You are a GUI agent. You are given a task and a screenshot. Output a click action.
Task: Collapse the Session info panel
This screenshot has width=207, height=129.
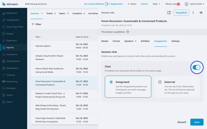(x=201, y=13)
